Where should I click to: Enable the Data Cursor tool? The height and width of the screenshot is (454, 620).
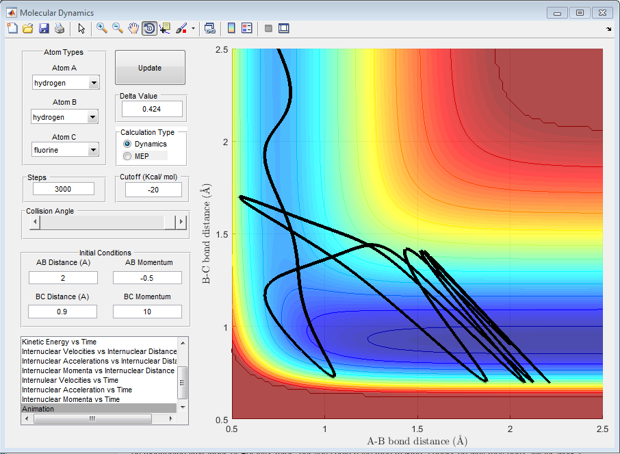[166, 29]
